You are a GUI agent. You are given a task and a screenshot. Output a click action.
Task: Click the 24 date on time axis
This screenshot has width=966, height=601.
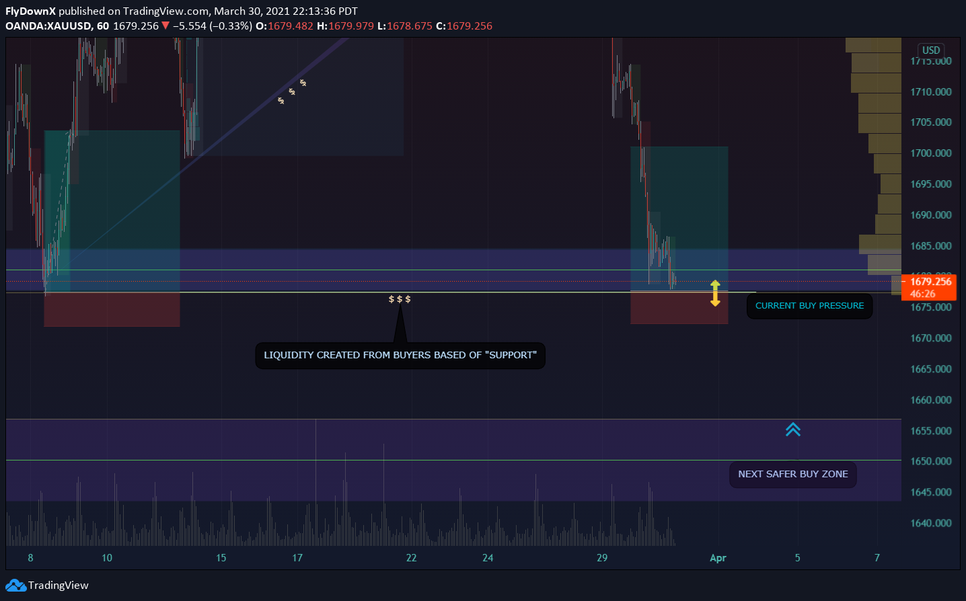pos(488,558)
